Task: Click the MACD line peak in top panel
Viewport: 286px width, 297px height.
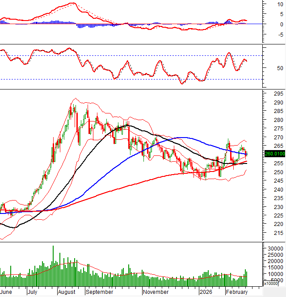Action: click(72, 4)
